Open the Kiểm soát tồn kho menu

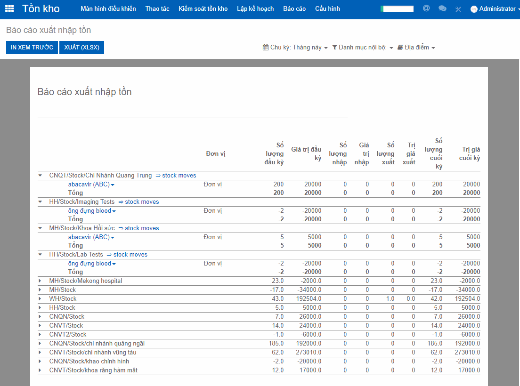pyautogui.click(x=203, y=9)
